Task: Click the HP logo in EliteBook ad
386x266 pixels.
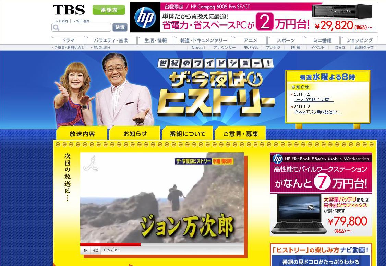Action: 277,159
